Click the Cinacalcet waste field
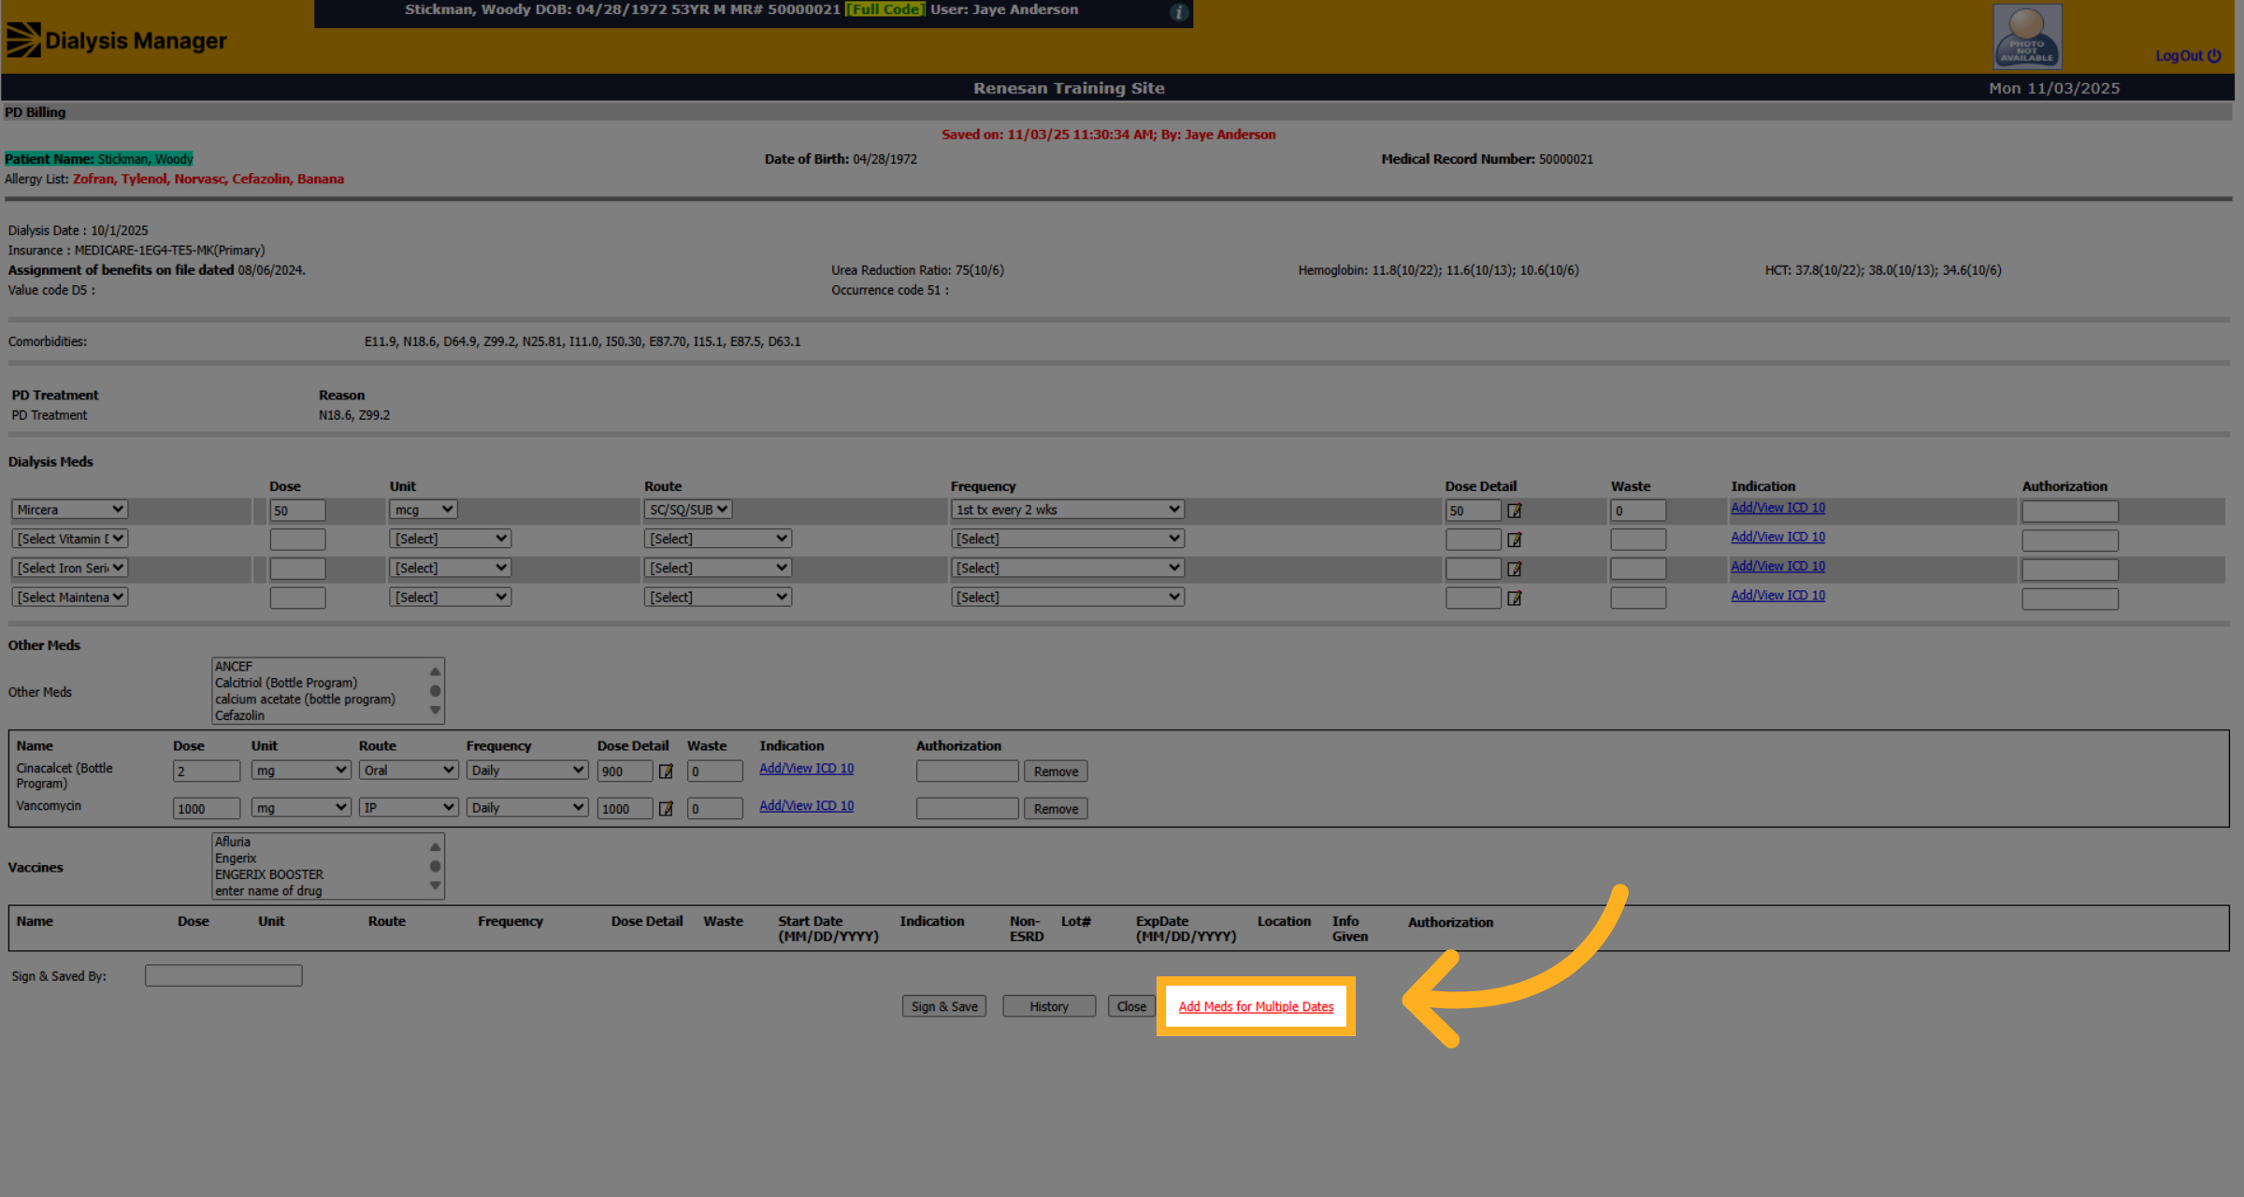 click(715, 772)
